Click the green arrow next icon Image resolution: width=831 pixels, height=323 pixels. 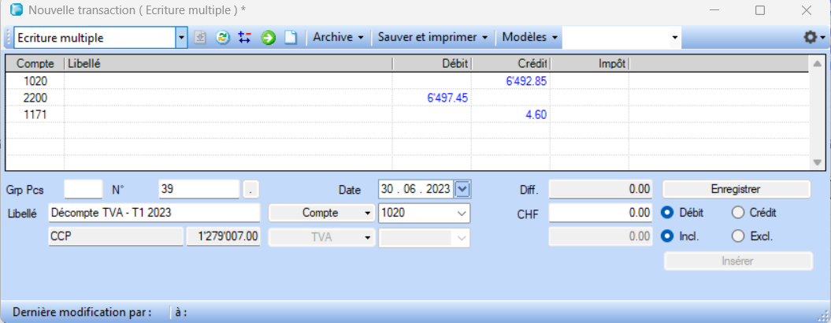point(268,38)
